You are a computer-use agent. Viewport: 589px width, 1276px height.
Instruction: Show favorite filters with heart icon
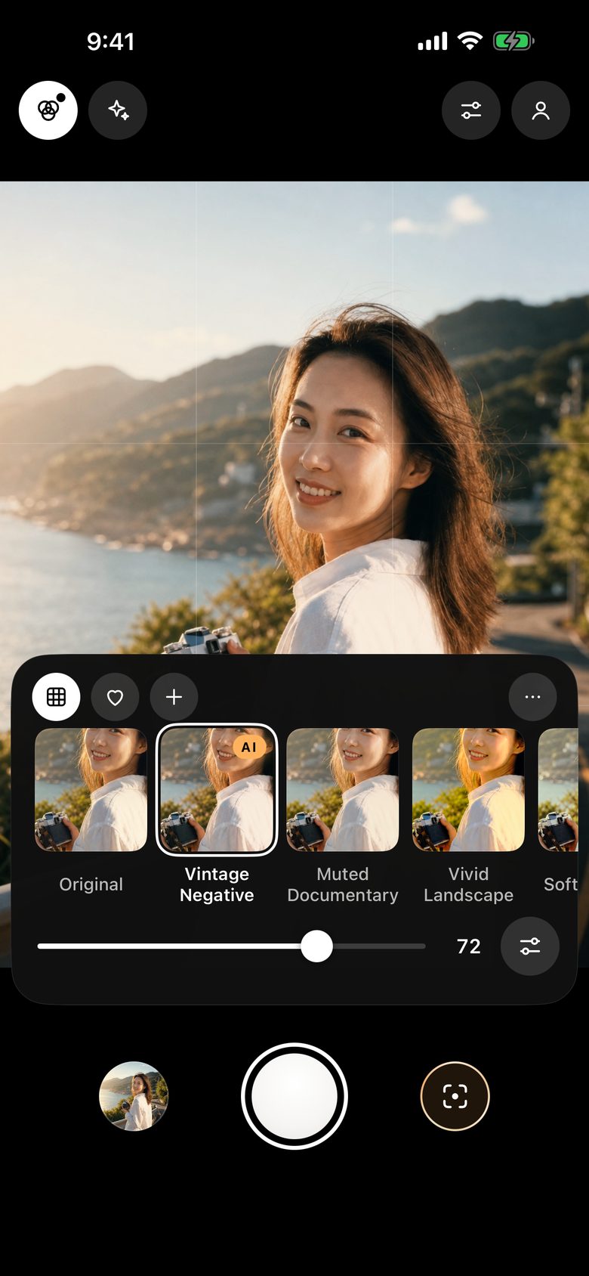(x=115, y=696)
